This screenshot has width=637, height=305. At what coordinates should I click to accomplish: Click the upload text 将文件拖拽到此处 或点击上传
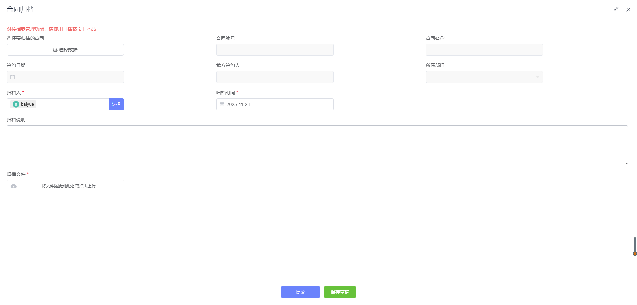(x=69, y=186)
